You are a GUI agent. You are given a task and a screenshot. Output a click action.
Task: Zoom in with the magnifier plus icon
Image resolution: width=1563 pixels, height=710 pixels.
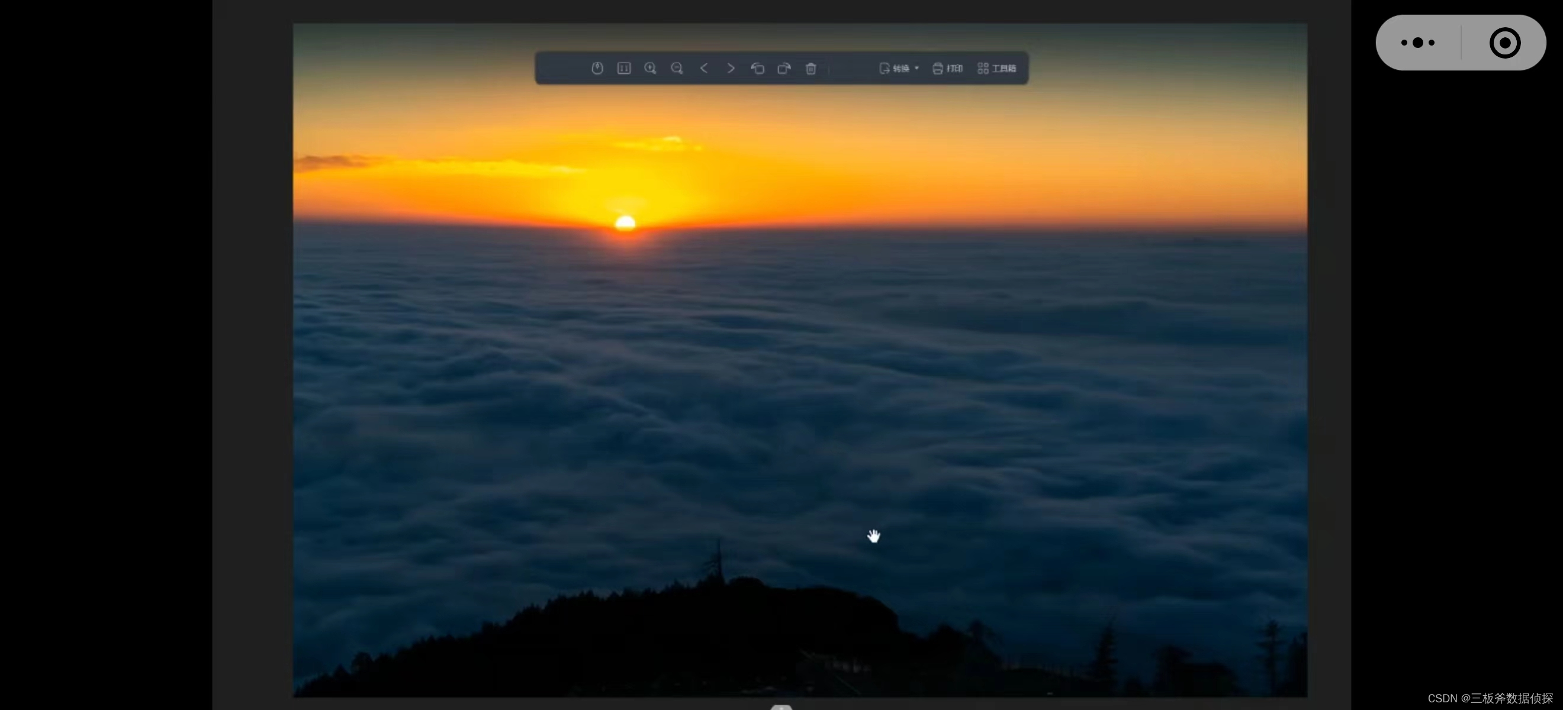coord(651,68)
